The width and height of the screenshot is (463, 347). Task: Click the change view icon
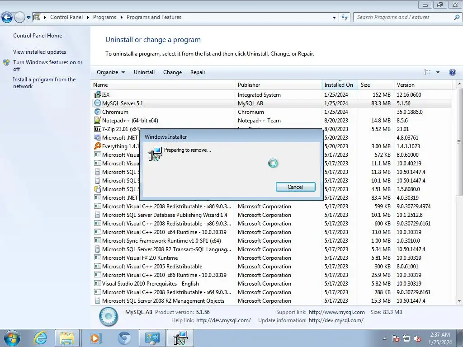click(427, 72)
